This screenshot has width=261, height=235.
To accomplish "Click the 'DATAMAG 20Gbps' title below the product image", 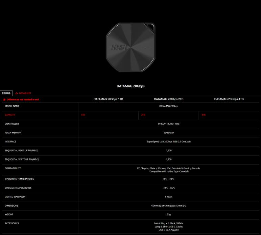I will [x=130, y=86].
